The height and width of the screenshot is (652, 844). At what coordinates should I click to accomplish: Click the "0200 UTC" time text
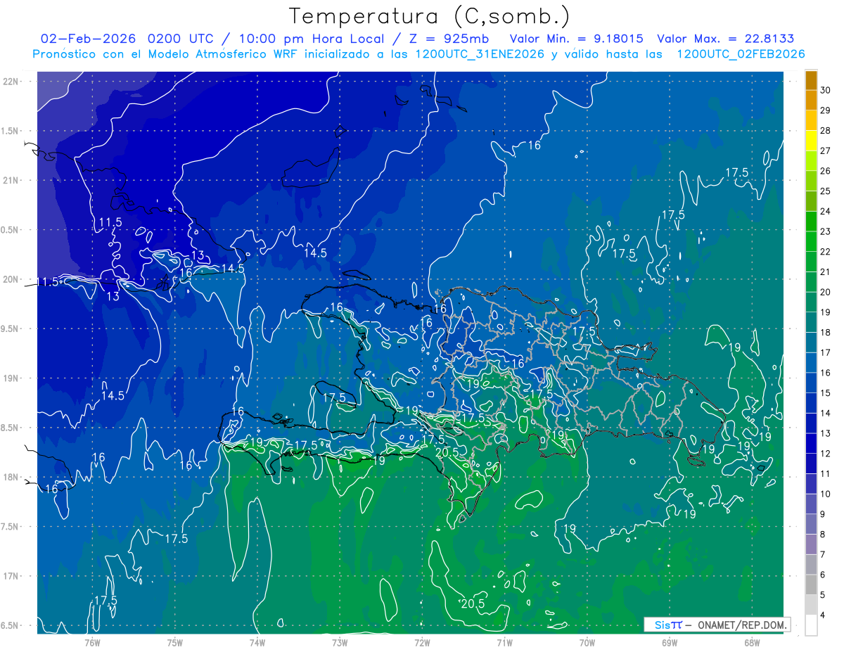[184, 39]
